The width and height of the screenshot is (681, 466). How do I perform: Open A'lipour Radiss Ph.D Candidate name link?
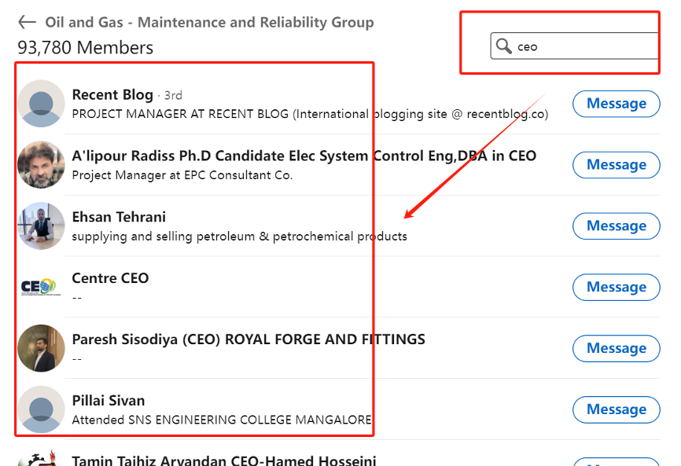pos(304,156)
